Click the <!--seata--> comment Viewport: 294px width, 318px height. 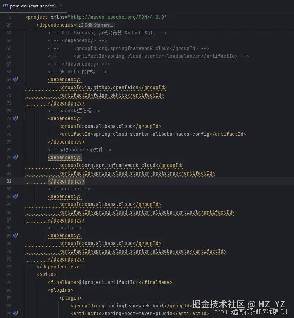click(x=65, y=228)
